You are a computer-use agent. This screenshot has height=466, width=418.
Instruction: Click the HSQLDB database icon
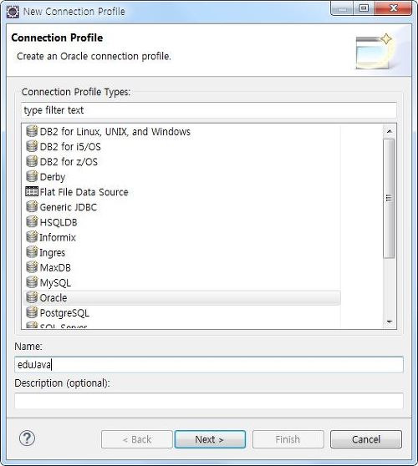(32, 221)
